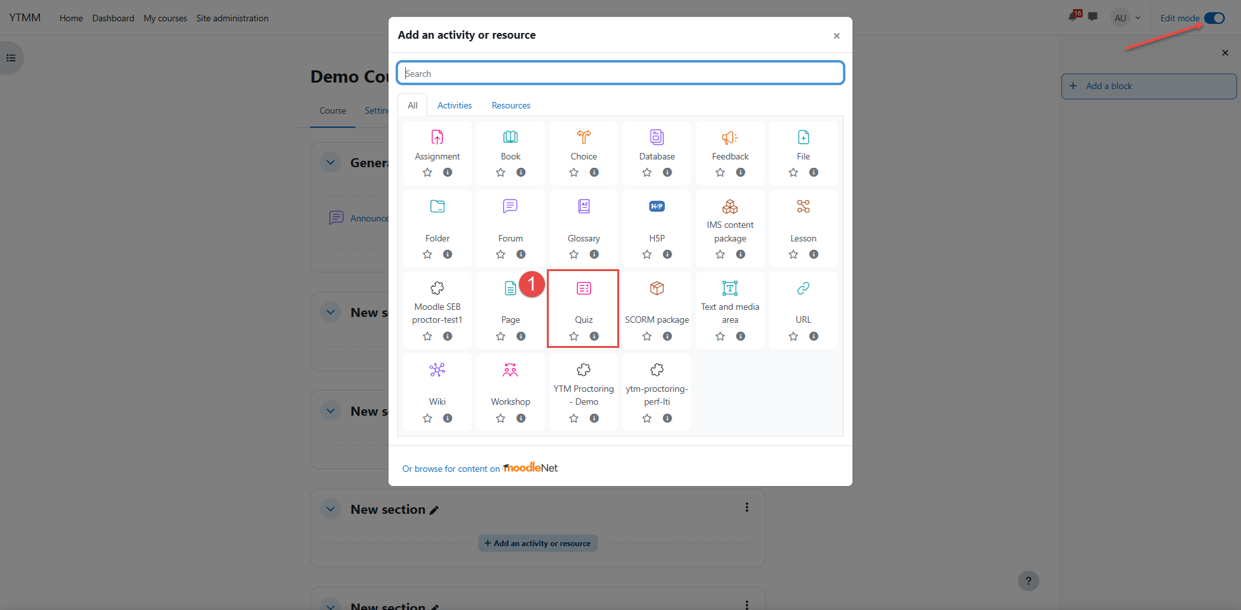Select the Database activity icon
This screenshot has height=610, width=1241.
coord(657,137)
